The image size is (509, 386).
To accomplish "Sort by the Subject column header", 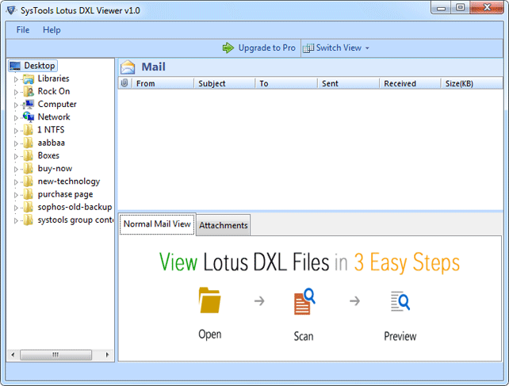I will click(x=224, y=83).
